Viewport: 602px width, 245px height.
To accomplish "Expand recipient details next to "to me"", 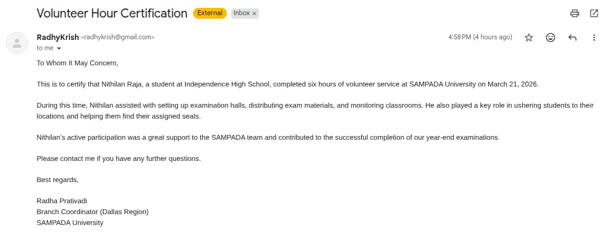I will [x=59, y=48].
